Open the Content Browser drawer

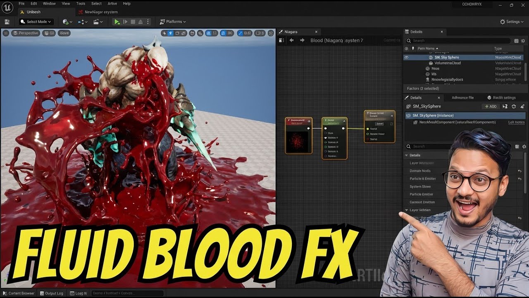click(x=19, y=293)
